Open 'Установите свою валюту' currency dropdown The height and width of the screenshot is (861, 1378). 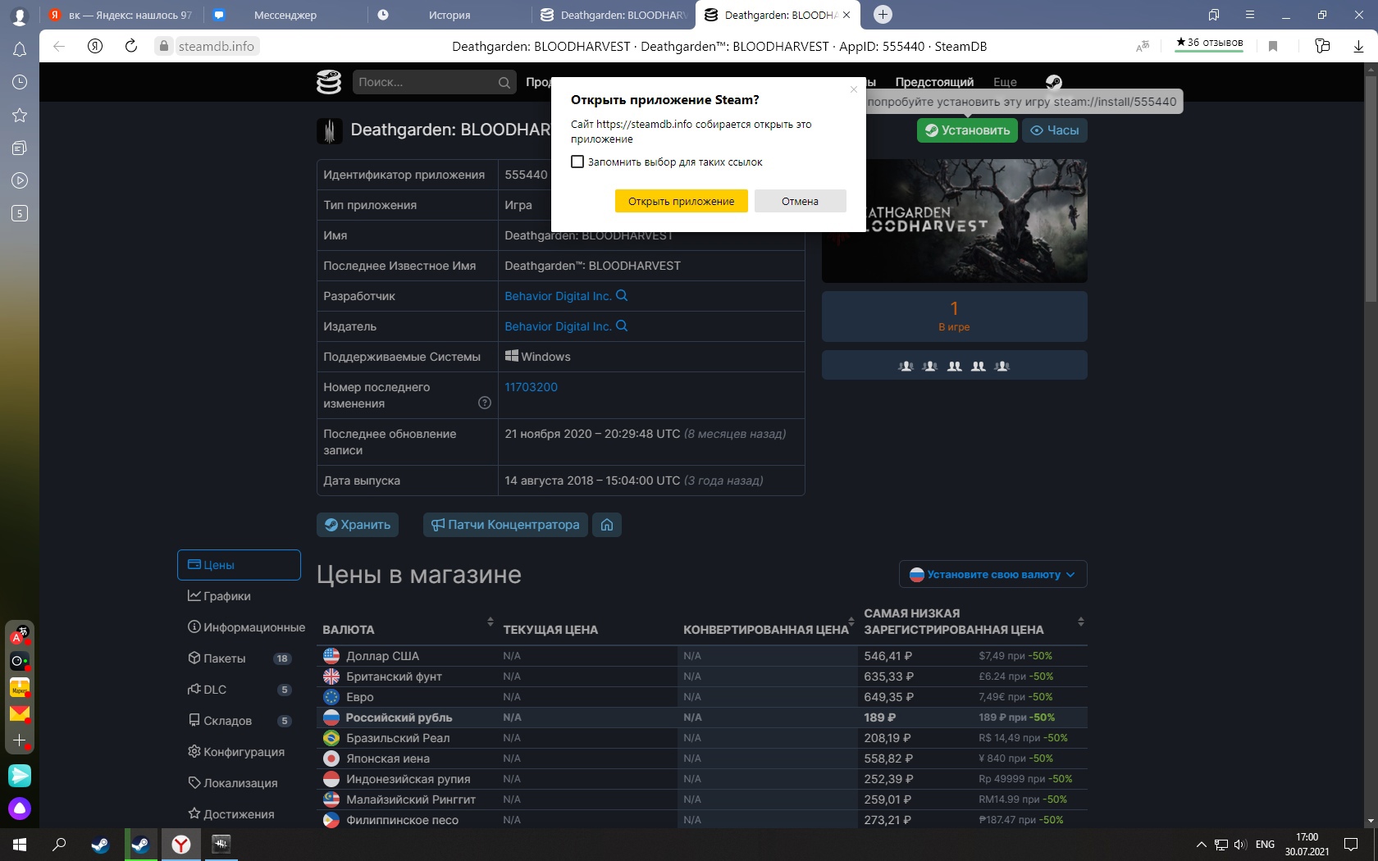pos(993,575)
